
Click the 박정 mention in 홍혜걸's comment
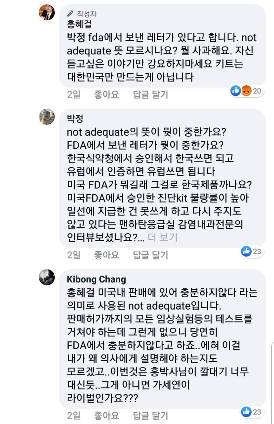tap(75, 37)
